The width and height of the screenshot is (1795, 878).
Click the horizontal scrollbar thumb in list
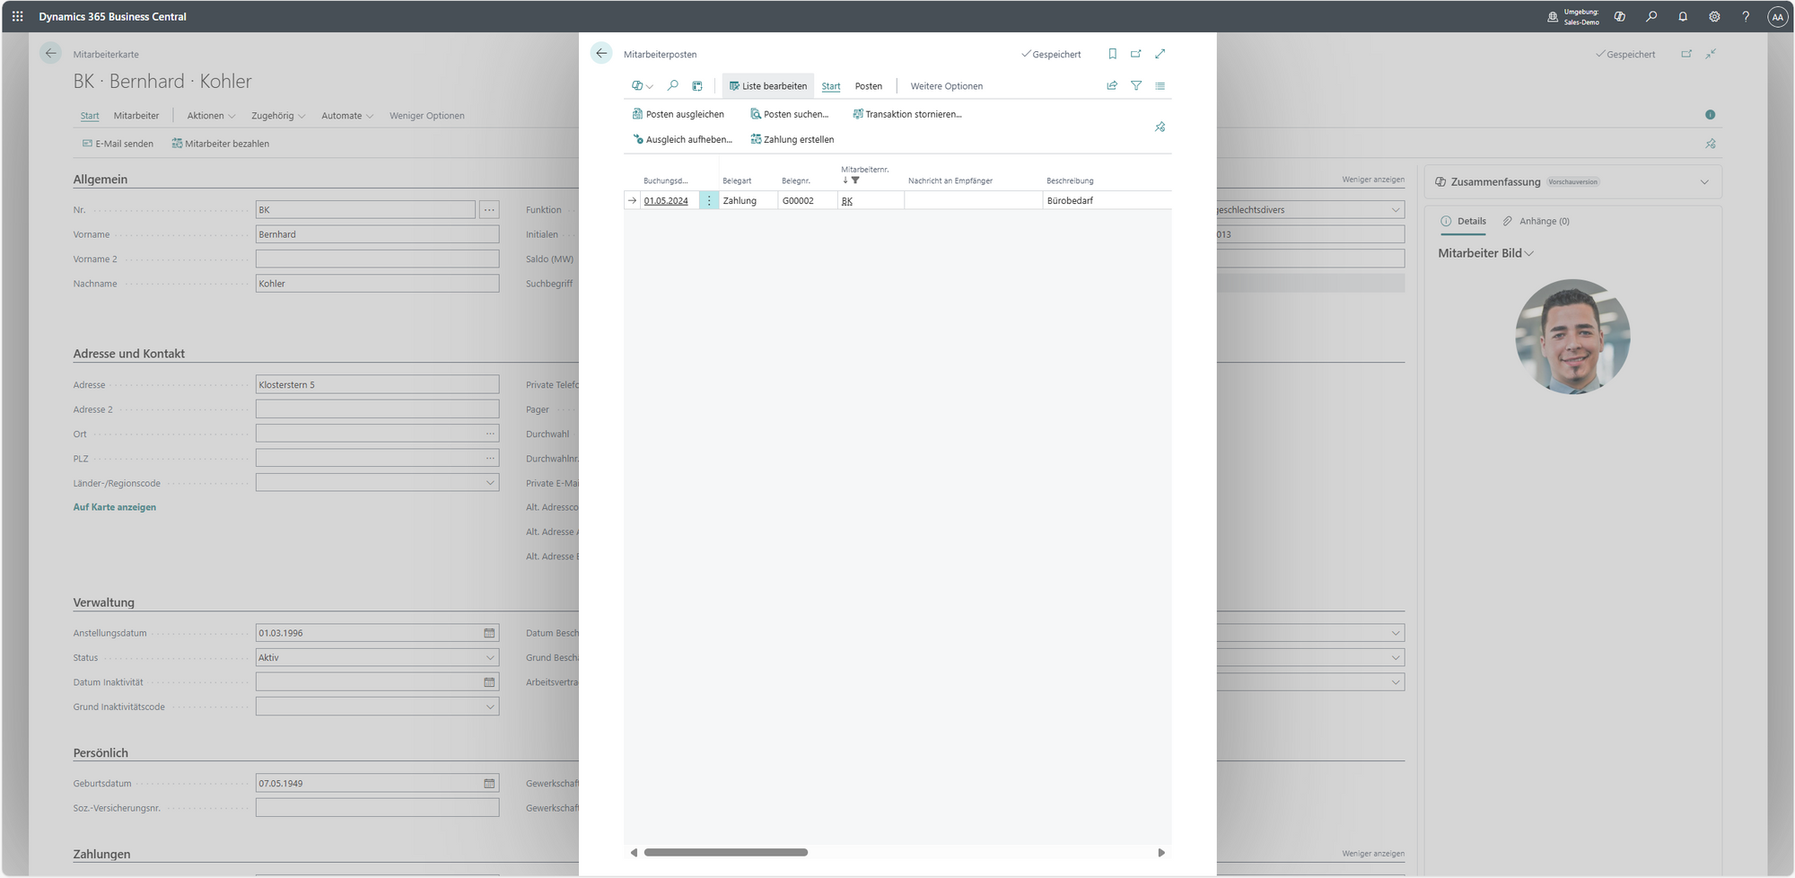725,853
